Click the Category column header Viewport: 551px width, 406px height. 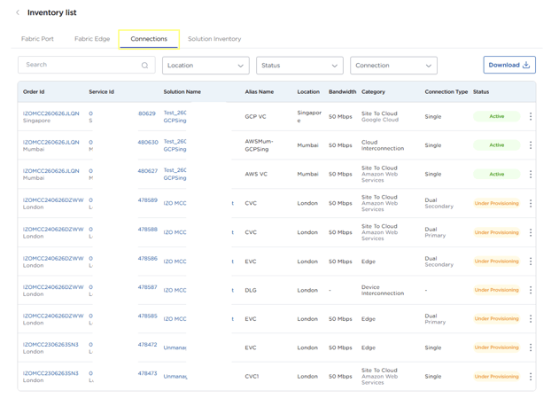373,91
